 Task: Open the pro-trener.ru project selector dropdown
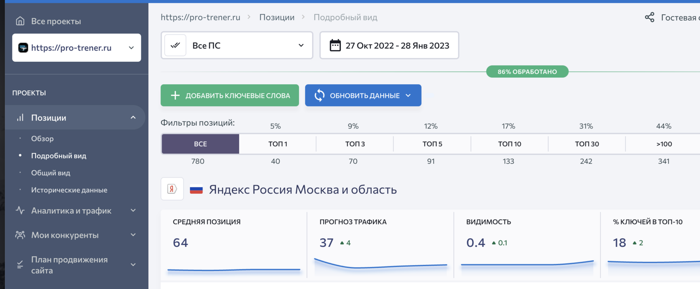77,48
